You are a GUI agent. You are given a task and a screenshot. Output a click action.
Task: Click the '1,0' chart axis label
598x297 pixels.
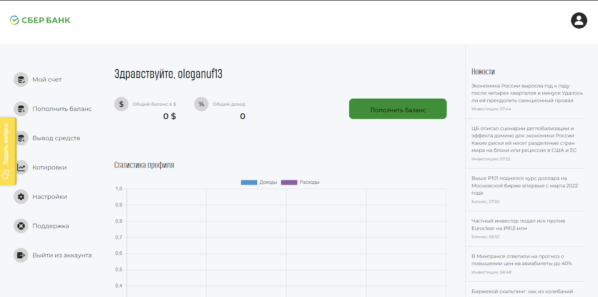[x=119, y=189]
